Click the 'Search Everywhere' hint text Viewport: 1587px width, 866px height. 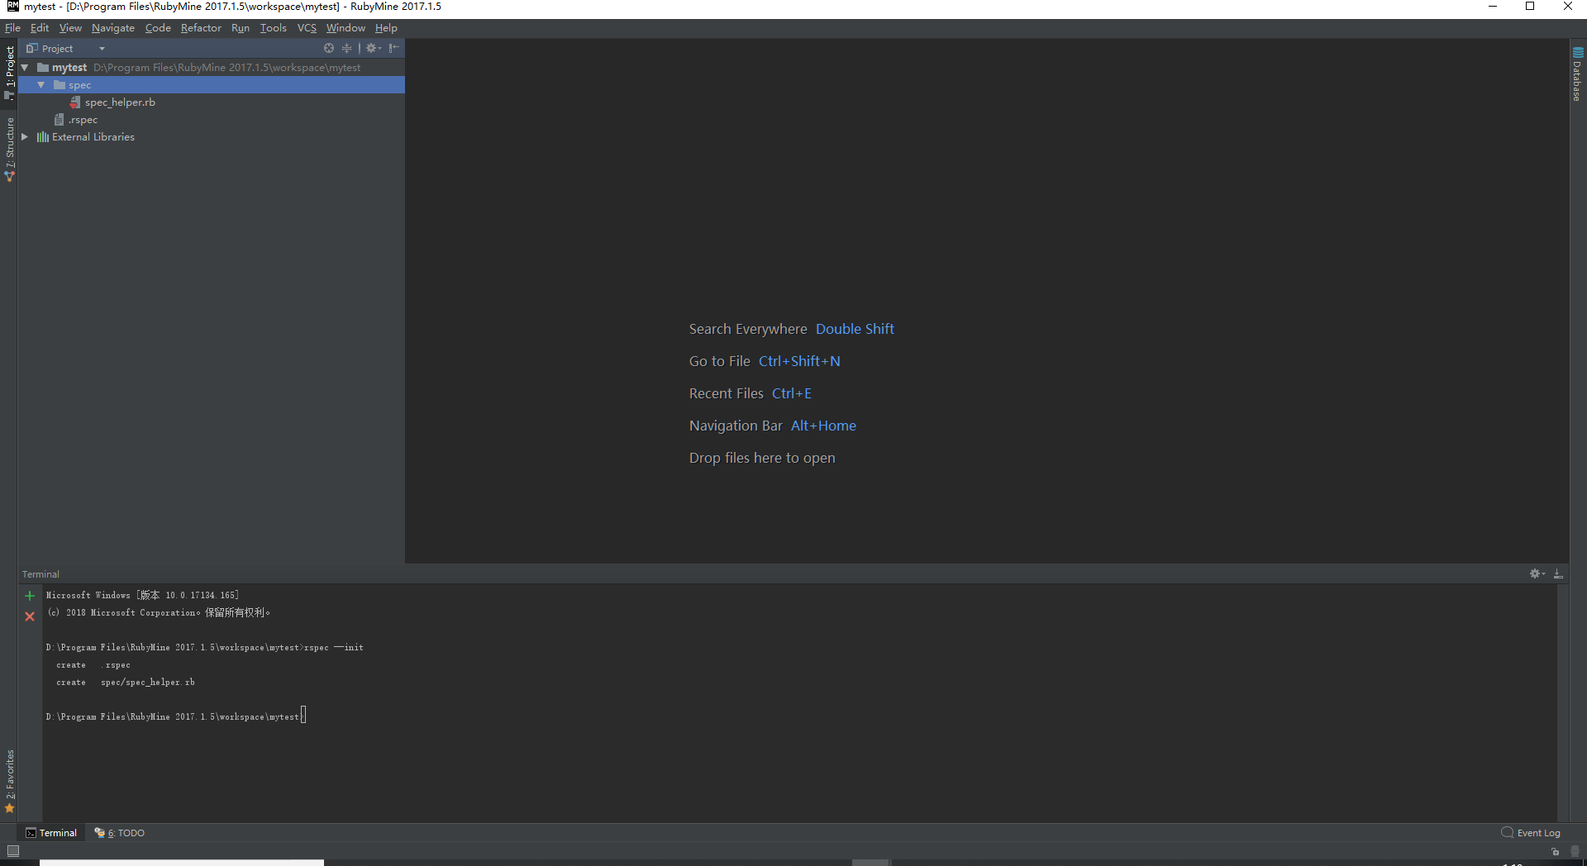[x=748, y=329]
